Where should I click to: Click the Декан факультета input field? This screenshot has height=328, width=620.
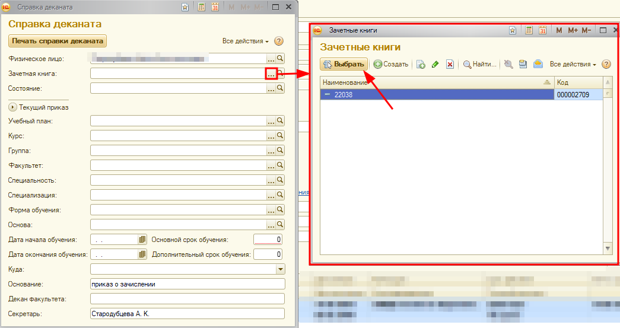[x=187, y=299]
